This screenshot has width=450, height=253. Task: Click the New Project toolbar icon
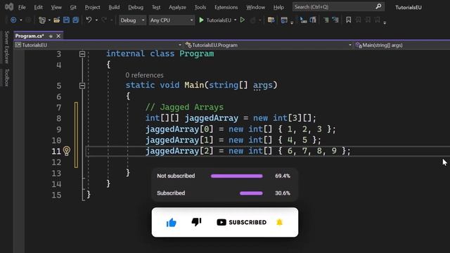42,20
